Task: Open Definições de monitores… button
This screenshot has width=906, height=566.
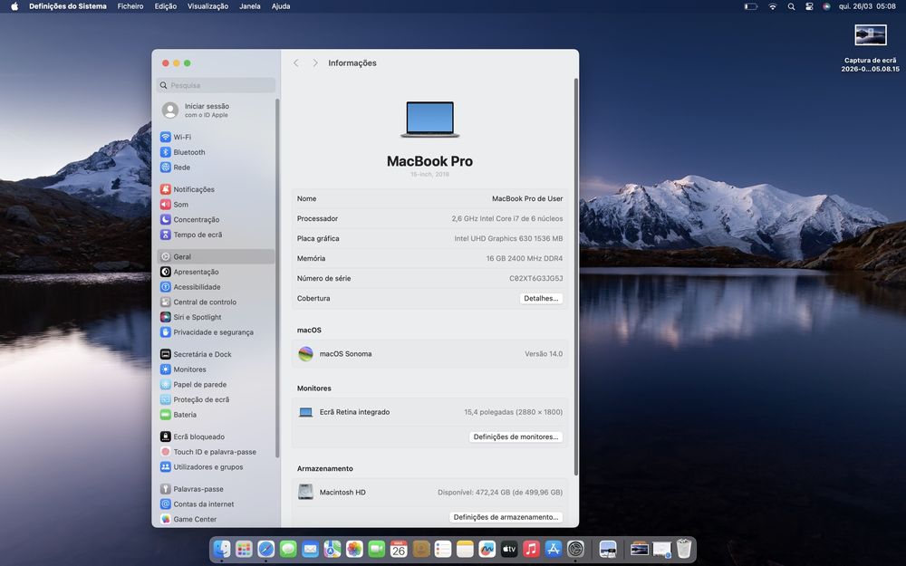Action: tap(516, 436)
